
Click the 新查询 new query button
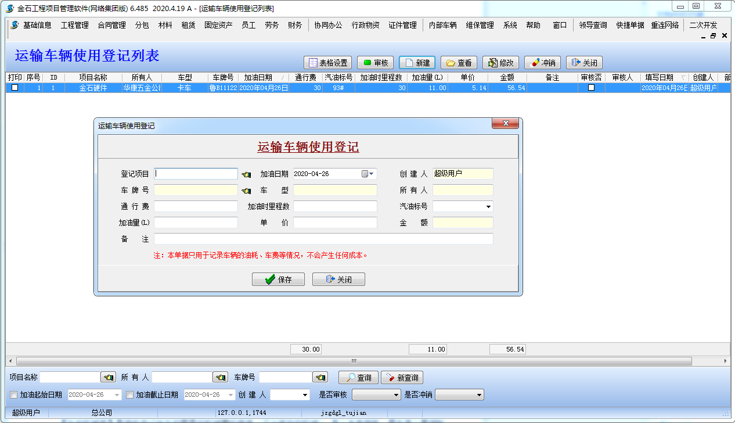pyautogui.click(x=402, y=378)
